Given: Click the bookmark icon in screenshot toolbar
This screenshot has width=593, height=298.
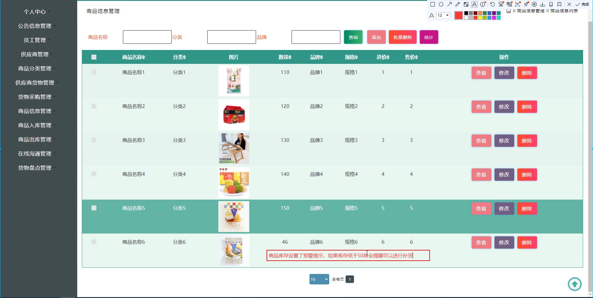Looking at the screenshot, I should tap(559, 4).
